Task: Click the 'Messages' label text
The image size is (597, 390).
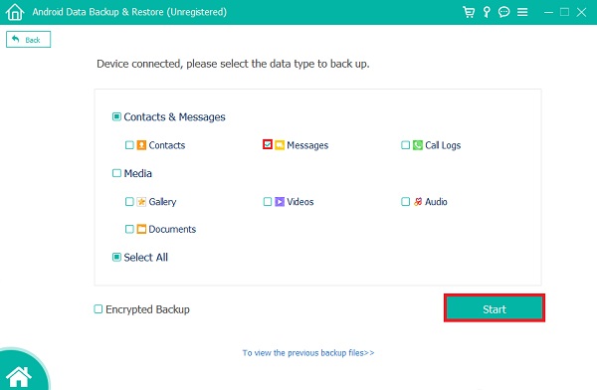Action: [307, 145]
